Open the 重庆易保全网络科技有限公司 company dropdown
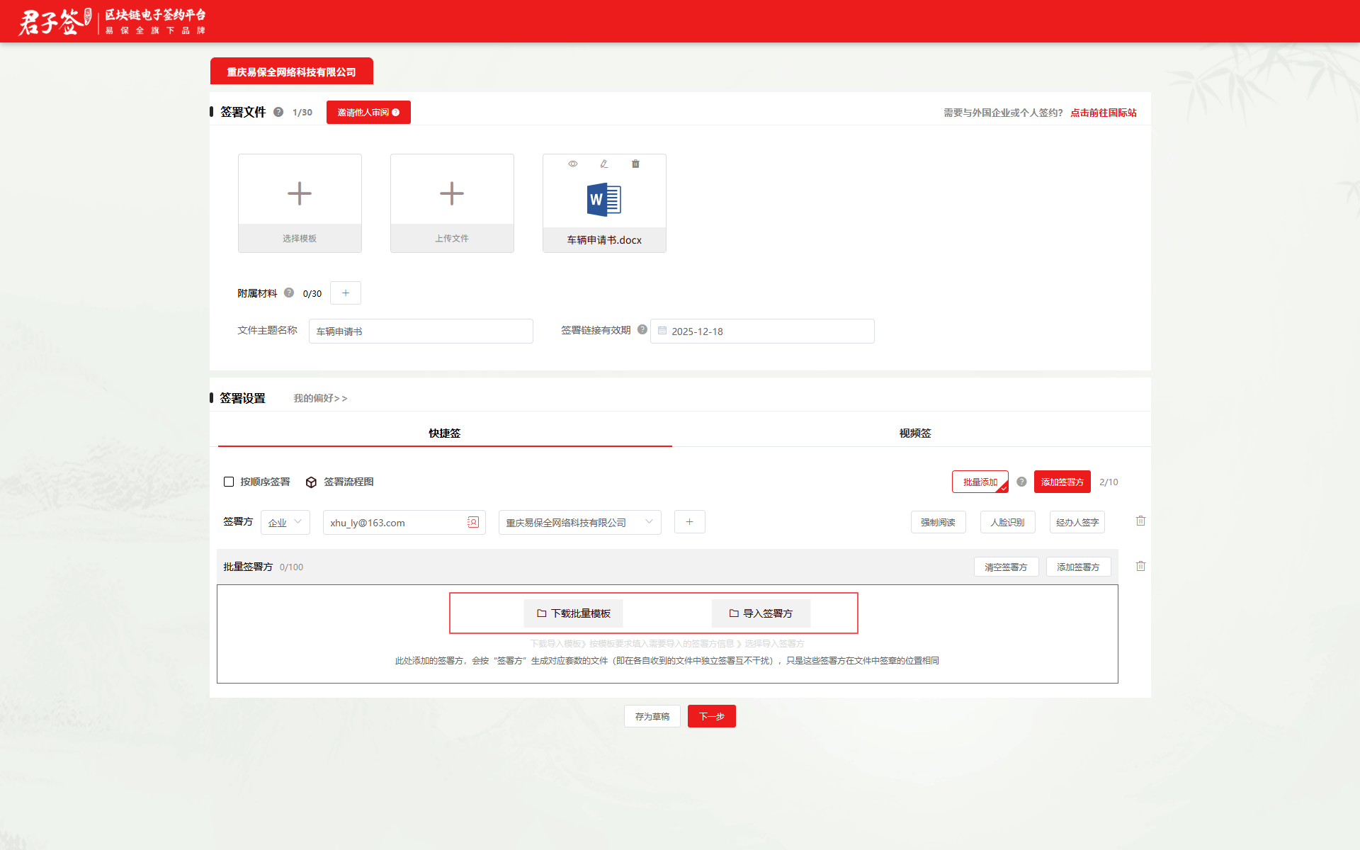 pos(579,522)
